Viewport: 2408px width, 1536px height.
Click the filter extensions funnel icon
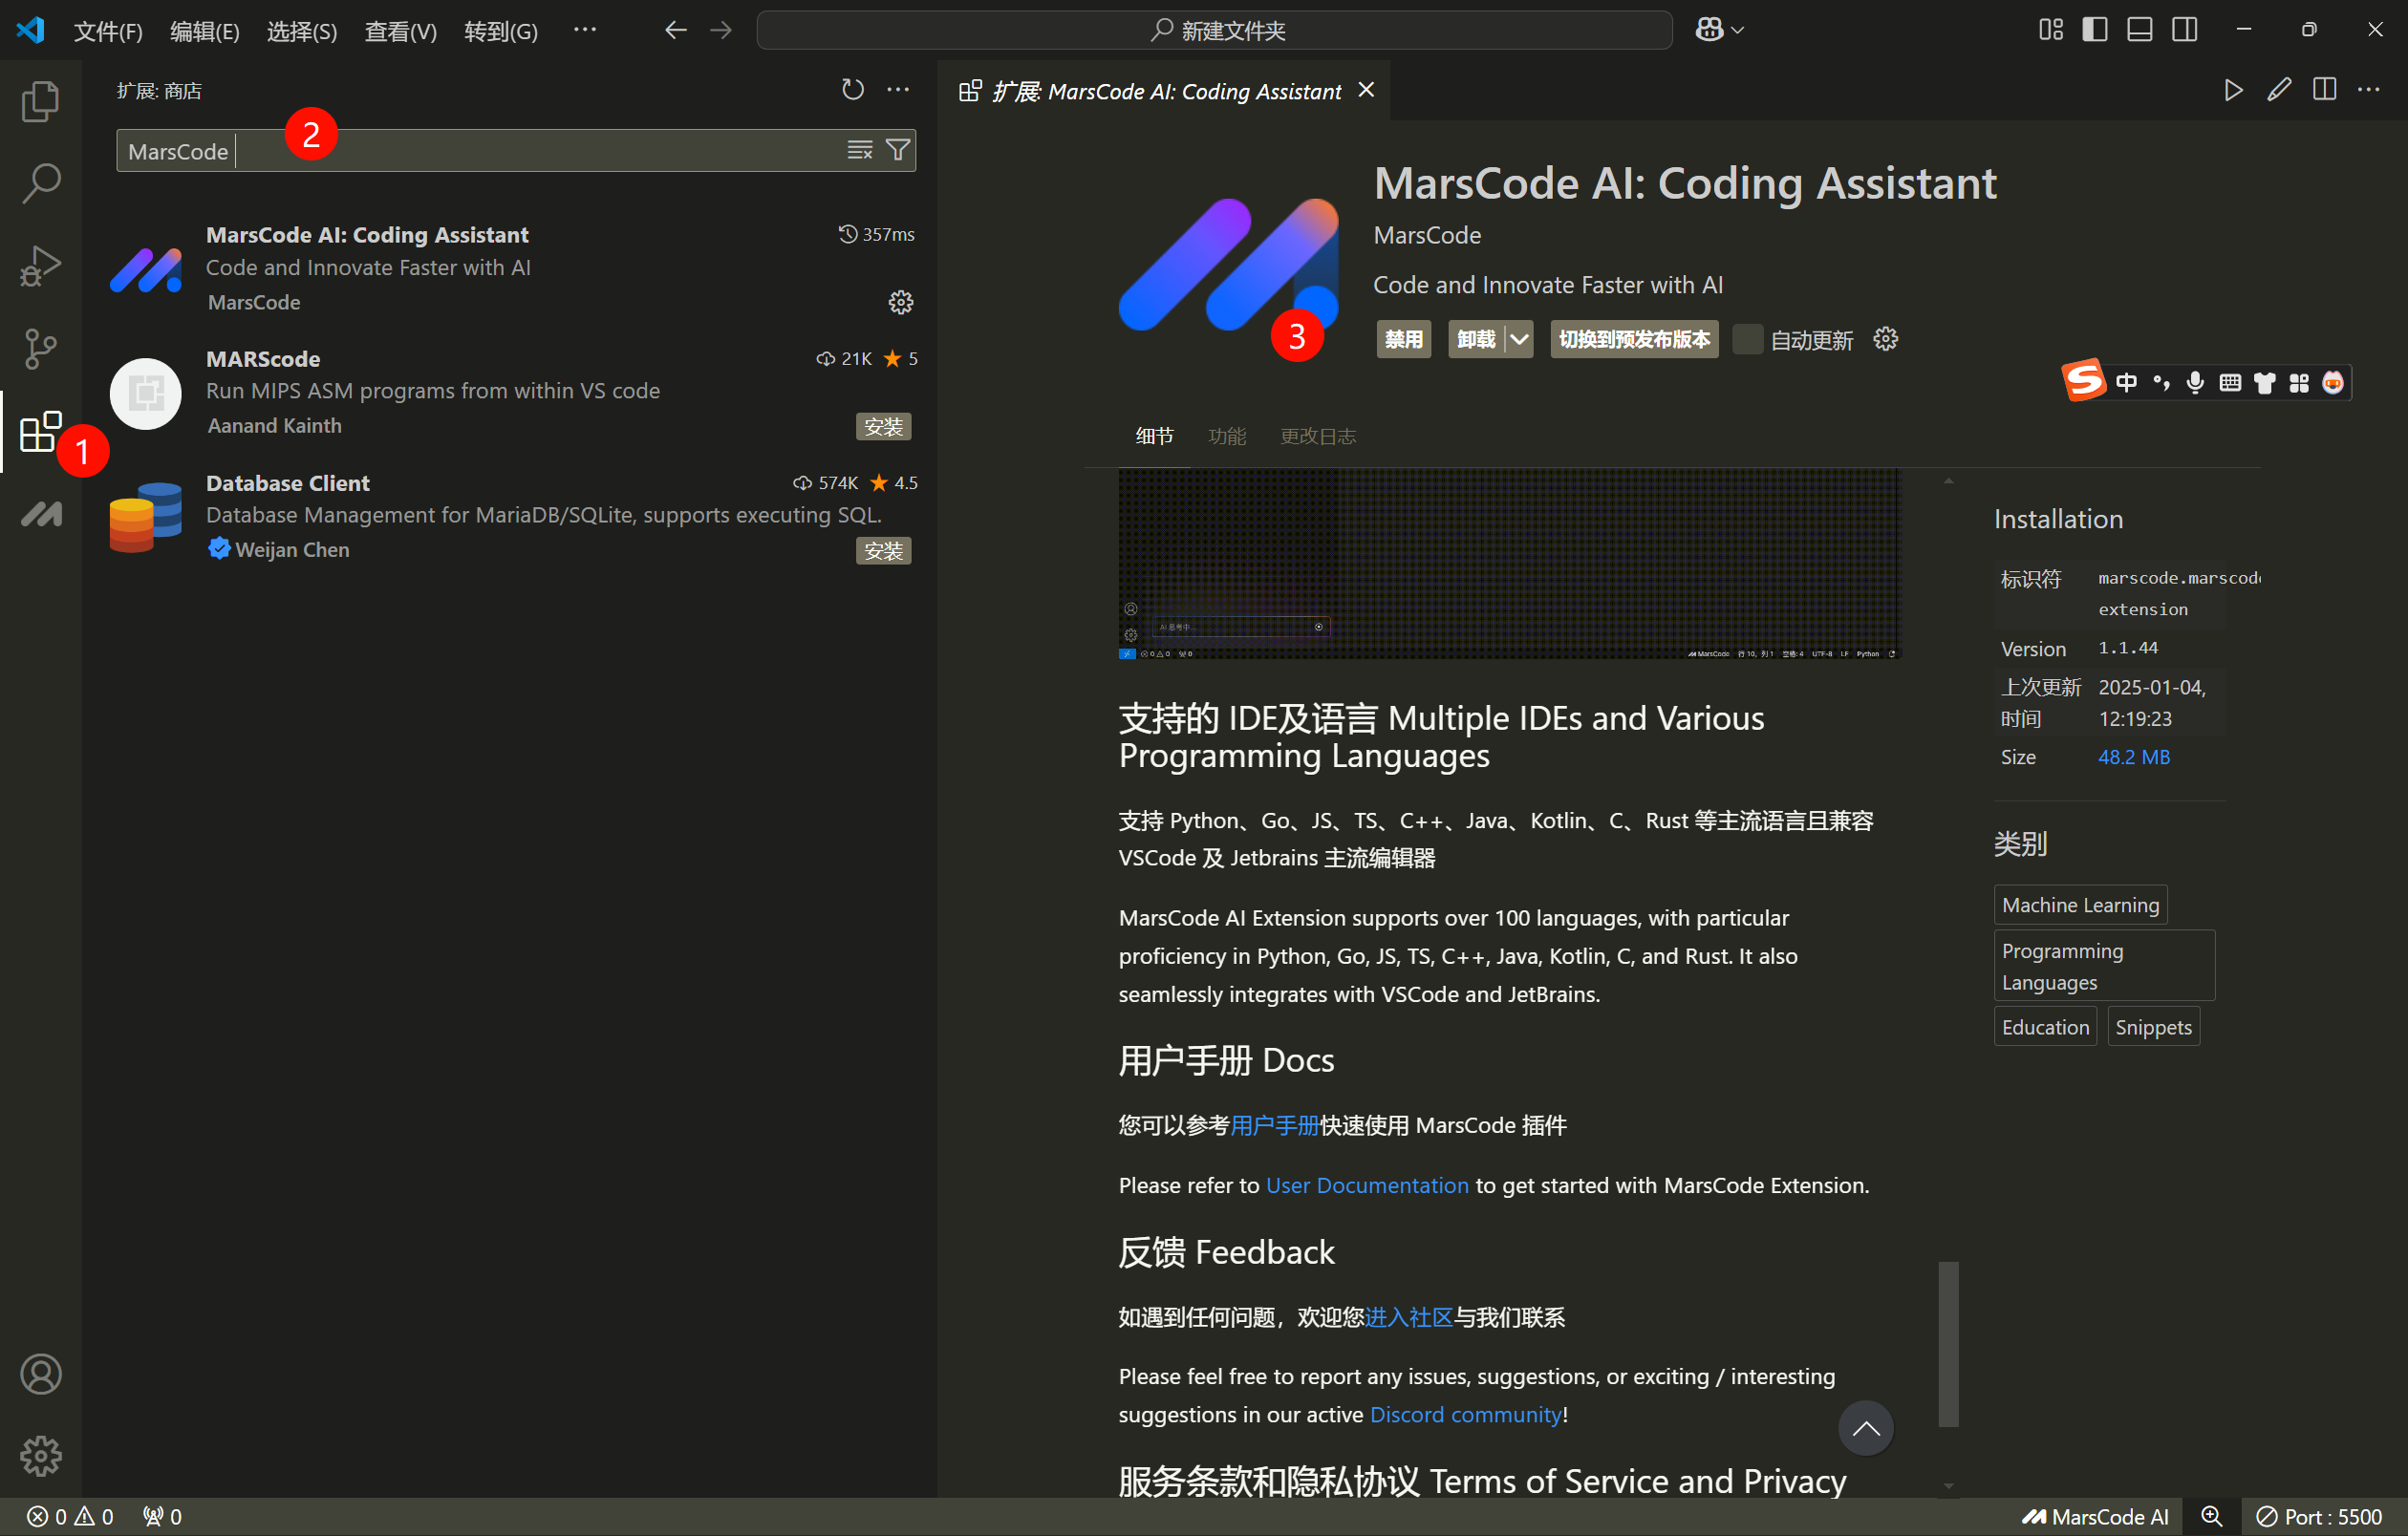[898, 150]
